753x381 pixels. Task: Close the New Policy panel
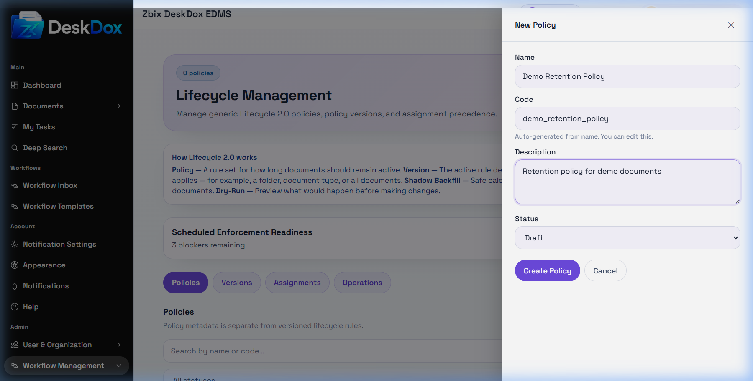coord(731,25)
